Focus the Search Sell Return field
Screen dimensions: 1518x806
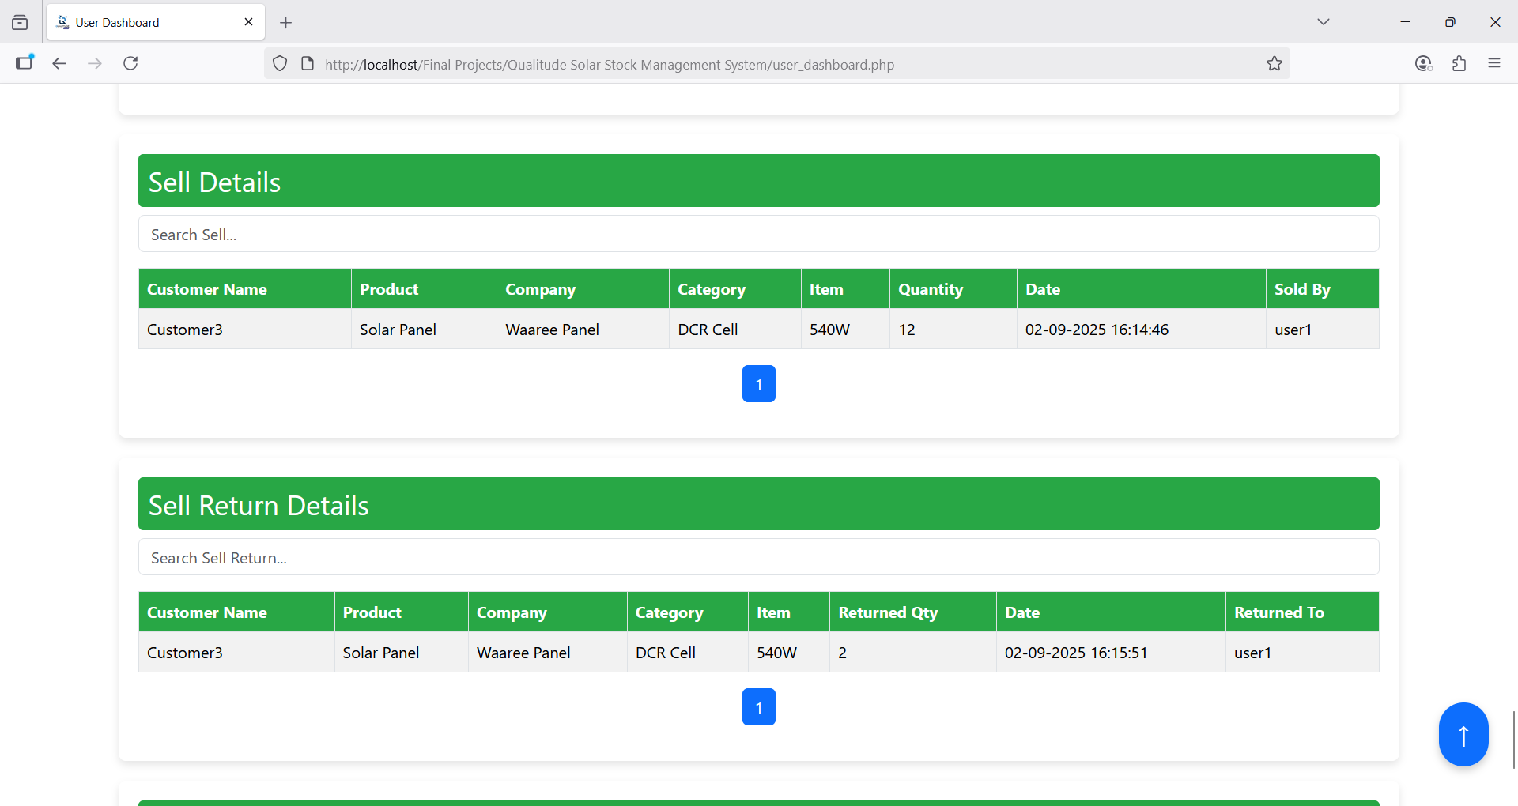click(758, 558)
